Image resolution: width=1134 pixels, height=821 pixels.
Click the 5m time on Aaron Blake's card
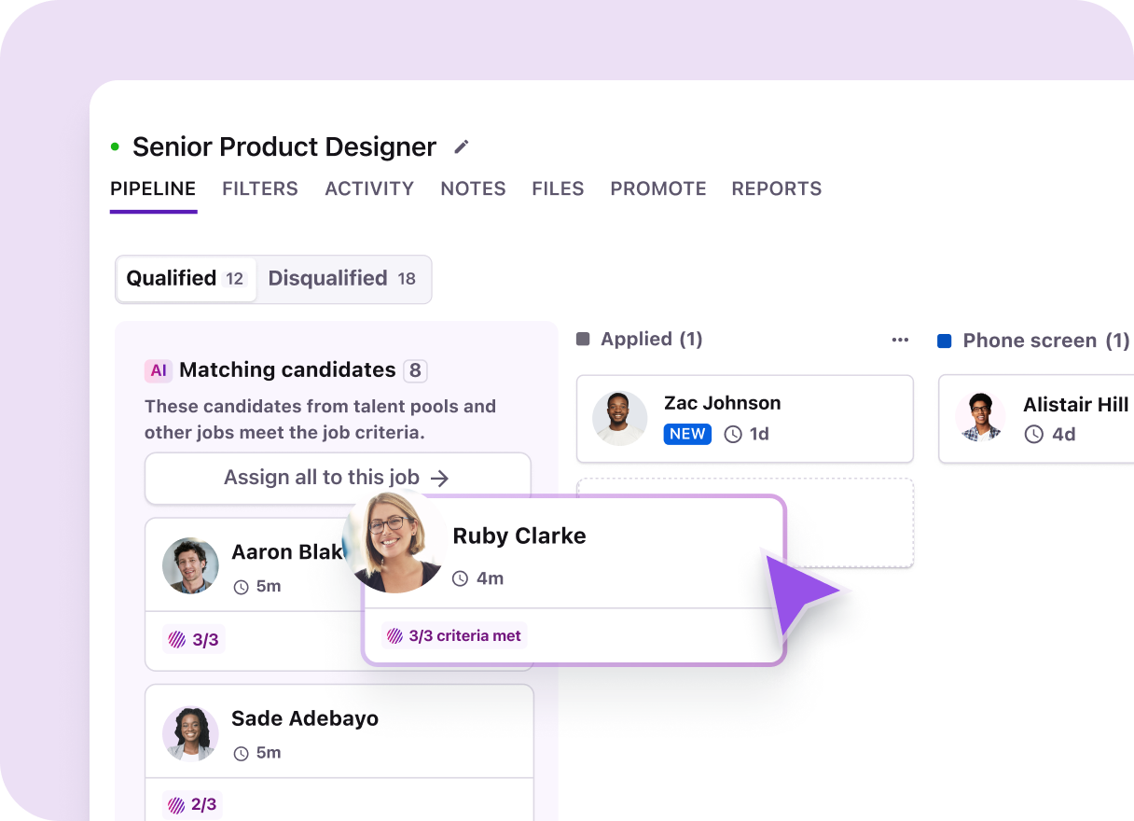pos(269,587)
